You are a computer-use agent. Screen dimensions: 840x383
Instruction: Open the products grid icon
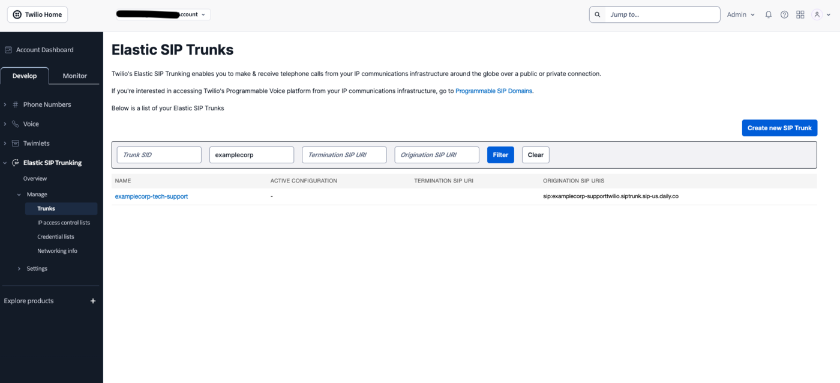(x=800, y=14)
